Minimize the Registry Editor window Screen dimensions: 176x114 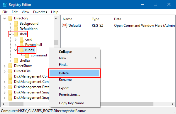point(142,4)
